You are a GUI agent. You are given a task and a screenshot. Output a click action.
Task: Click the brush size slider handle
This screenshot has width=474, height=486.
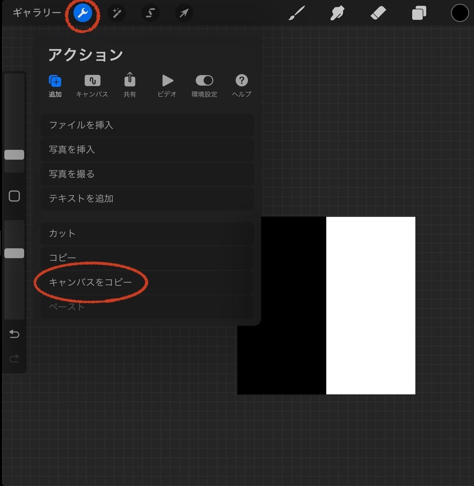(14, 155)
